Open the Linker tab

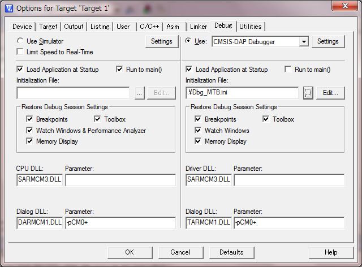point(198,27)
